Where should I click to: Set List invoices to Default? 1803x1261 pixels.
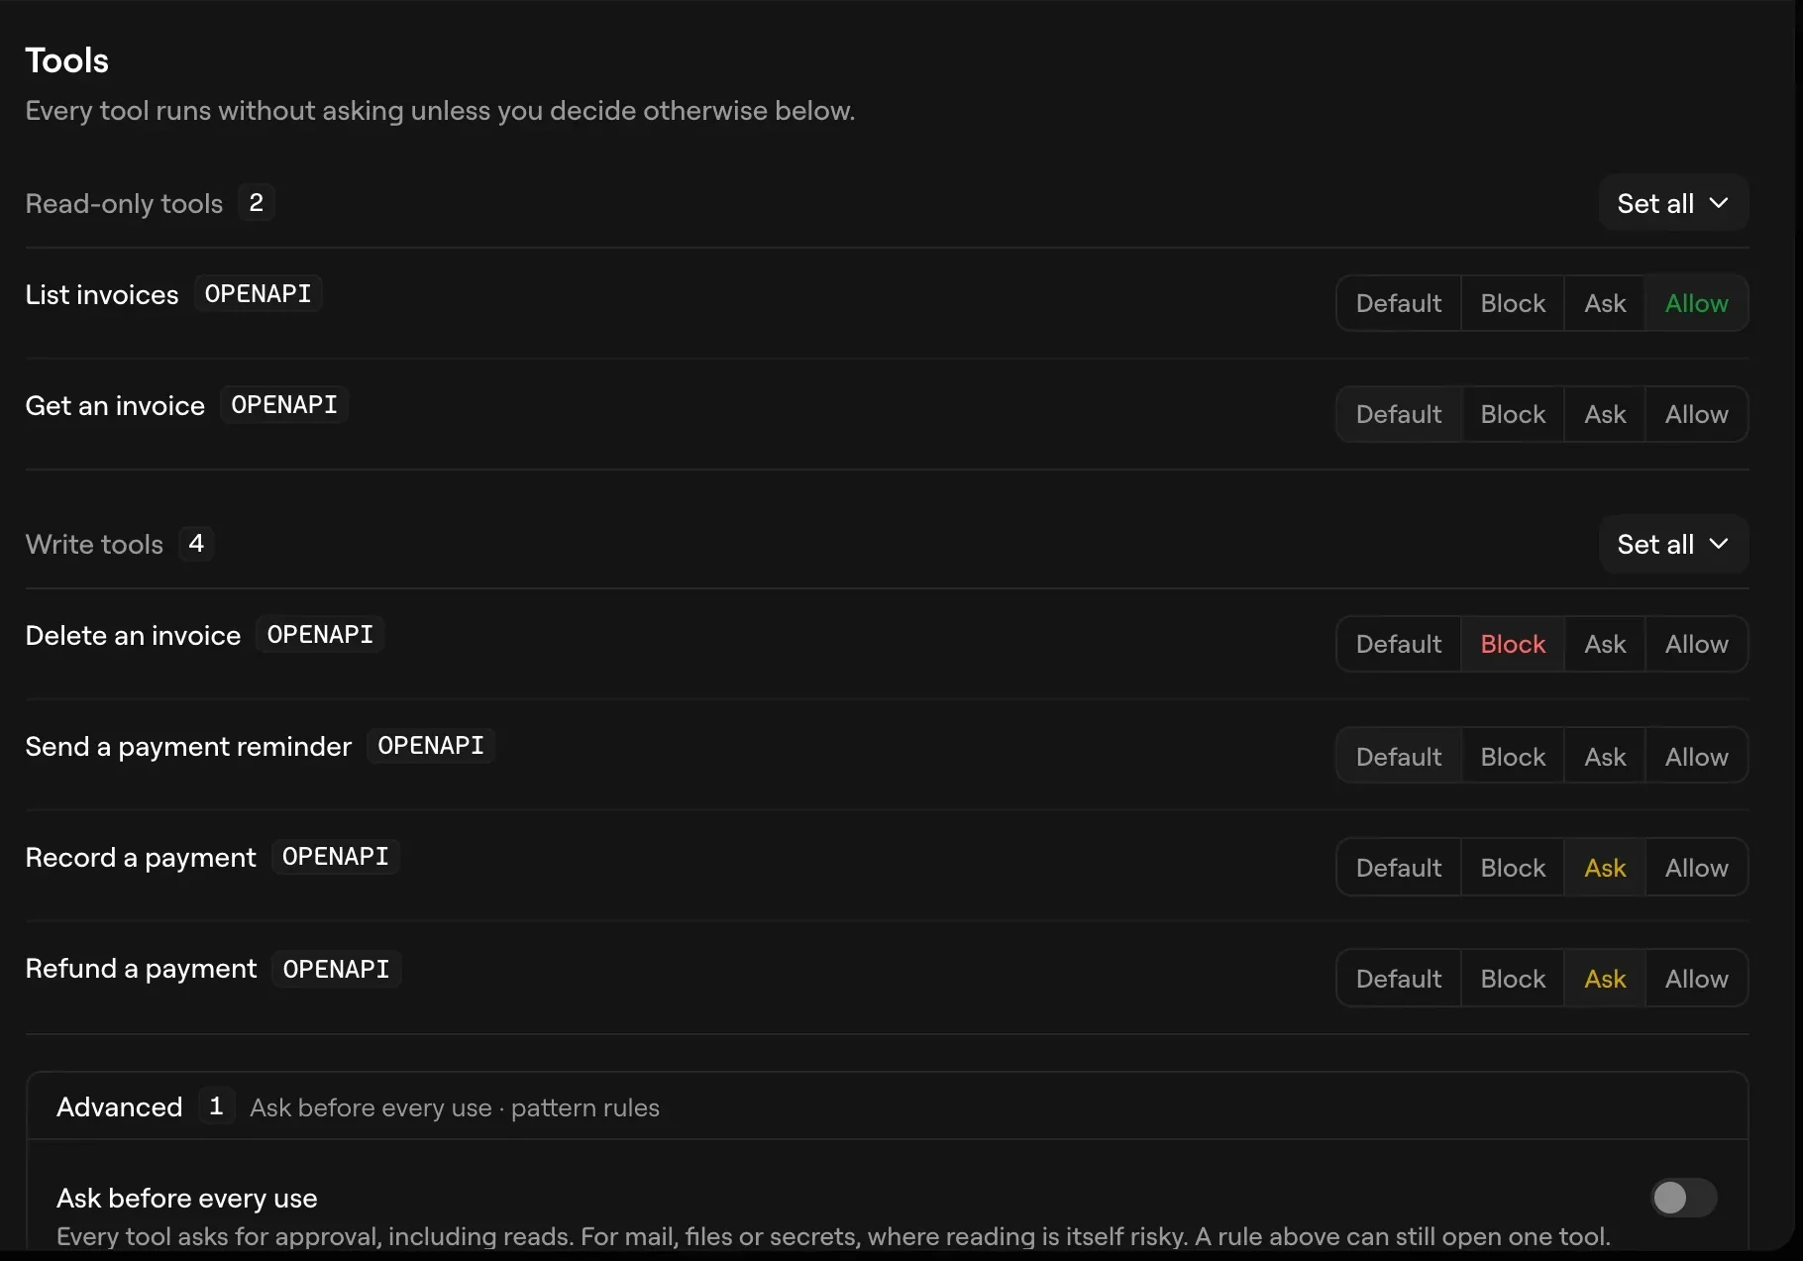(x=1398, y=303)
